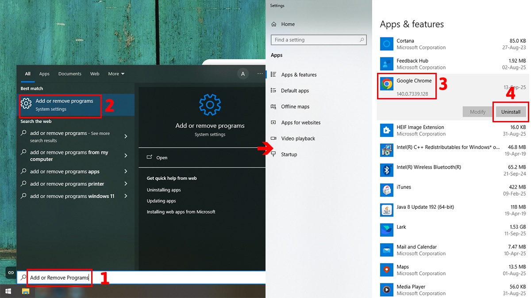Click the 'Apps & features' page heading
Screen dimensions: 531x298
(412, 24)
